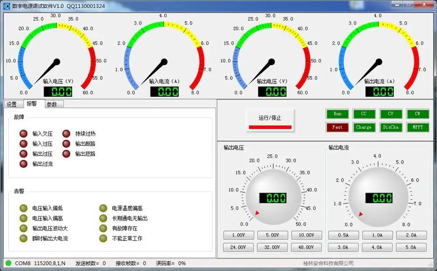This screenshot has width=437, height=271.
Task: Pick the 4.0A current preset
Action: coord(377,247)
